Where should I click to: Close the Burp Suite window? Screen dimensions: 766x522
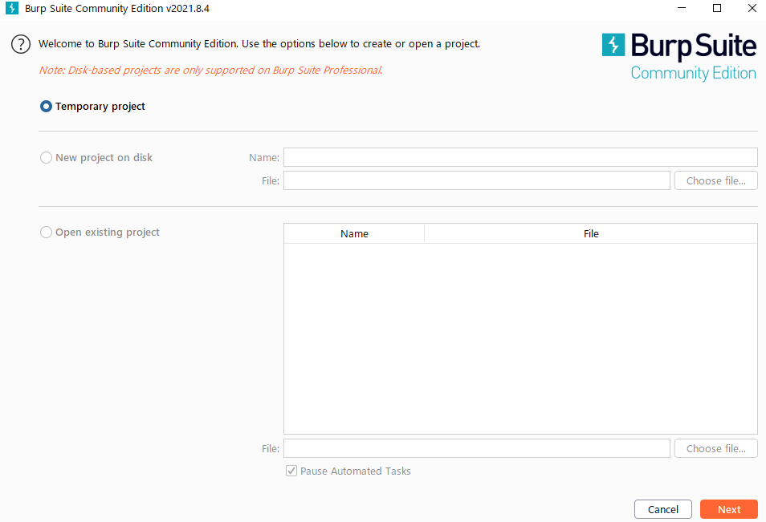tap(752, 8)
